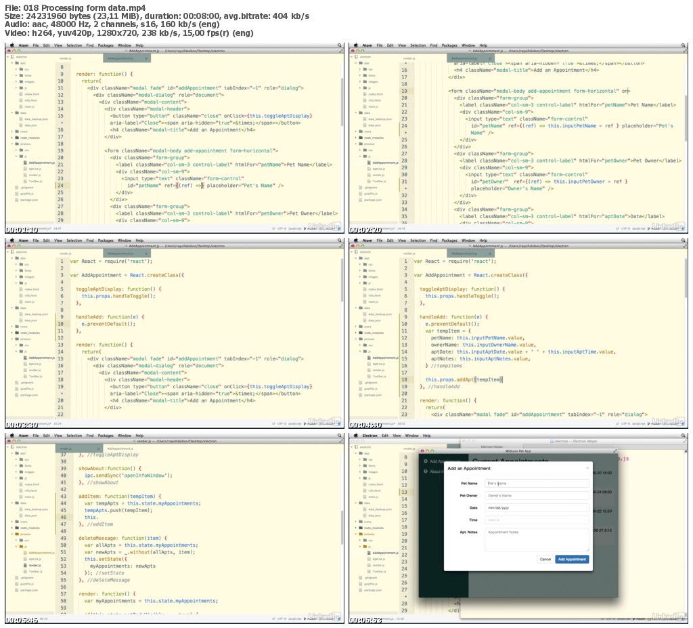Click 'this.props.addApt(tempItem)' in 00:04:40 frame
Image resolution: width=693 pixels, height=628 pixels.
464,380
